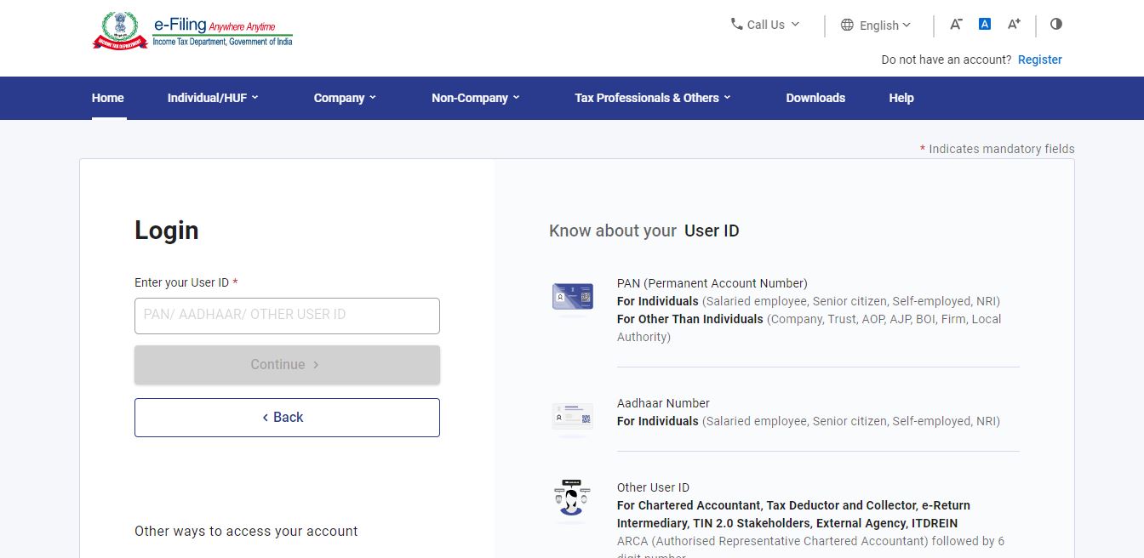This screenshot has height=558, width=1144.
Task: Toggle the high contrast mode icon
Action: (1056, 25)
